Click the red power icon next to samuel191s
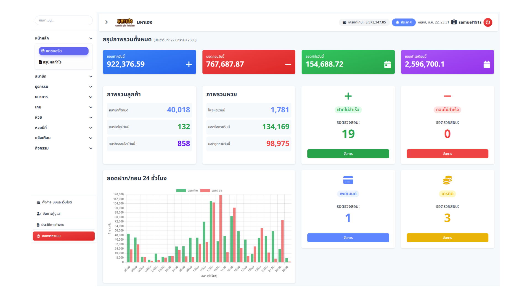This screenshot has width=530, height=298. point(488,22)
